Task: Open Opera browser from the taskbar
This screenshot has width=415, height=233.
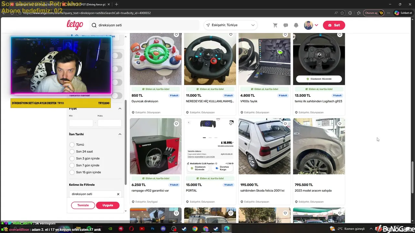Action: 131,229
